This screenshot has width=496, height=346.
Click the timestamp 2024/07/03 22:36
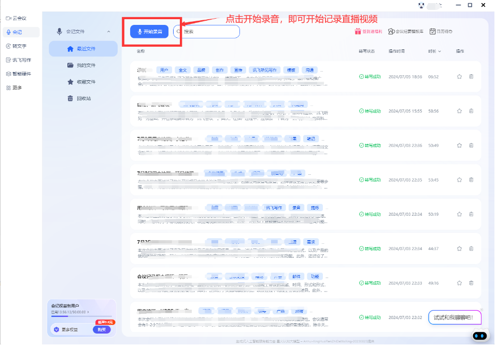(405, 146)
